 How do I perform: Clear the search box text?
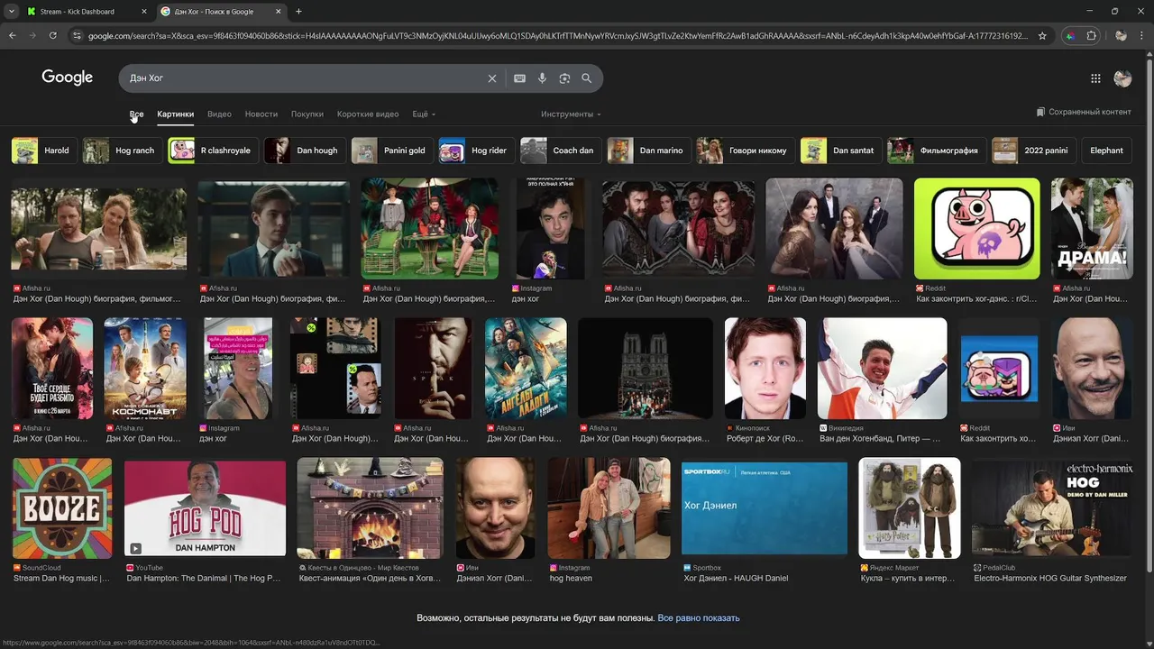click(x=491, y=78)
